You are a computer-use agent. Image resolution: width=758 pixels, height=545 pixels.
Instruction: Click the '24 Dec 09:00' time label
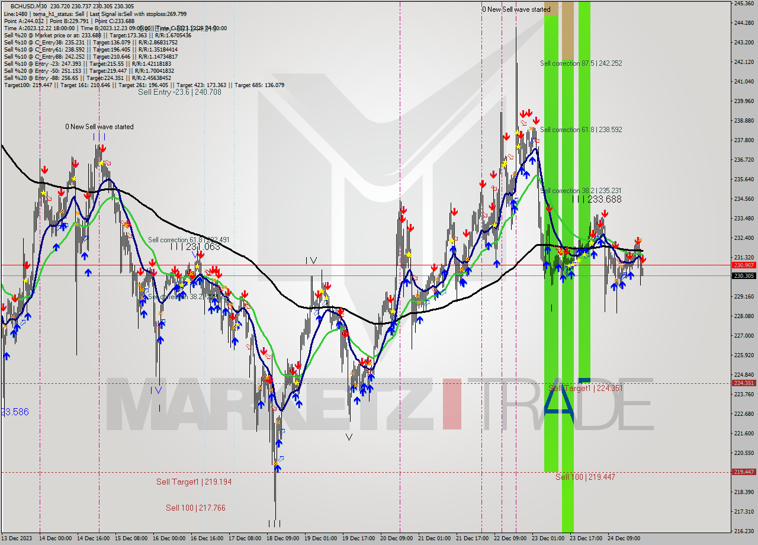point(624,538)
